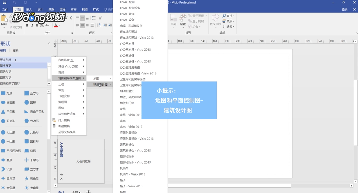Click the Format Painter (格式刷) button
The image size is (358, 193).
click(16, 27)
